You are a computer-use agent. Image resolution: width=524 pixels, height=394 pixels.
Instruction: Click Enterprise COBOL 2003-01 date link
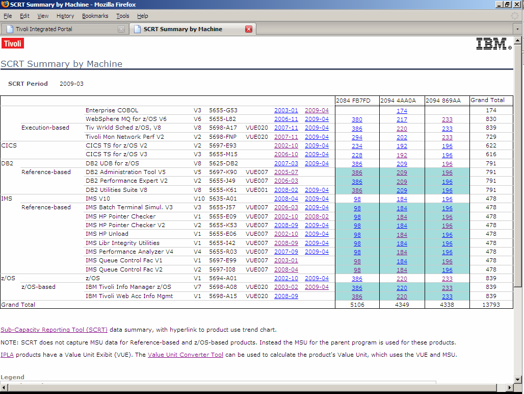pos(286,110)
